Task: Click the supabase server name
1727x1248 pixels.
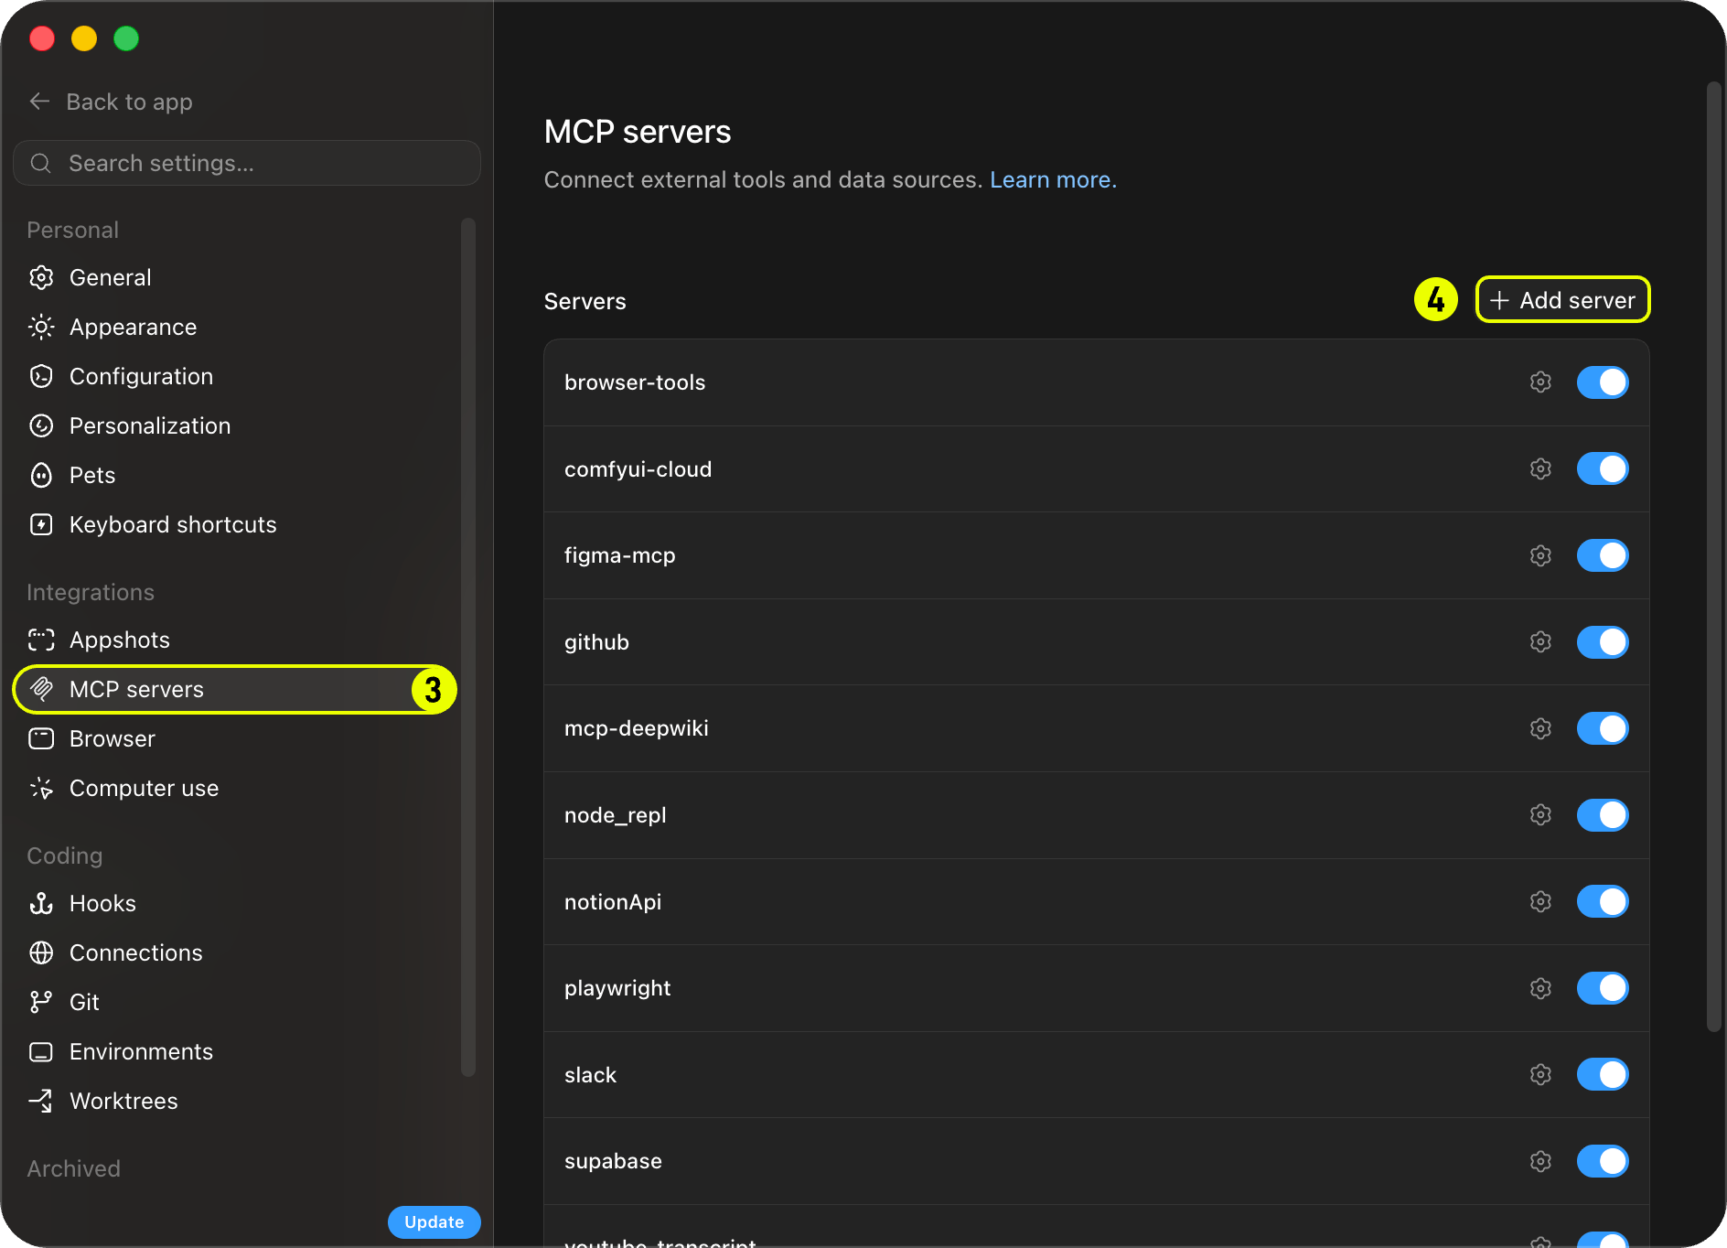Action: click(613, 1161)
